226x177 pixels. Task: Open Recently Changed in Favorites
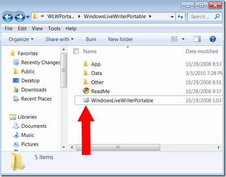[x=41, y=63]
